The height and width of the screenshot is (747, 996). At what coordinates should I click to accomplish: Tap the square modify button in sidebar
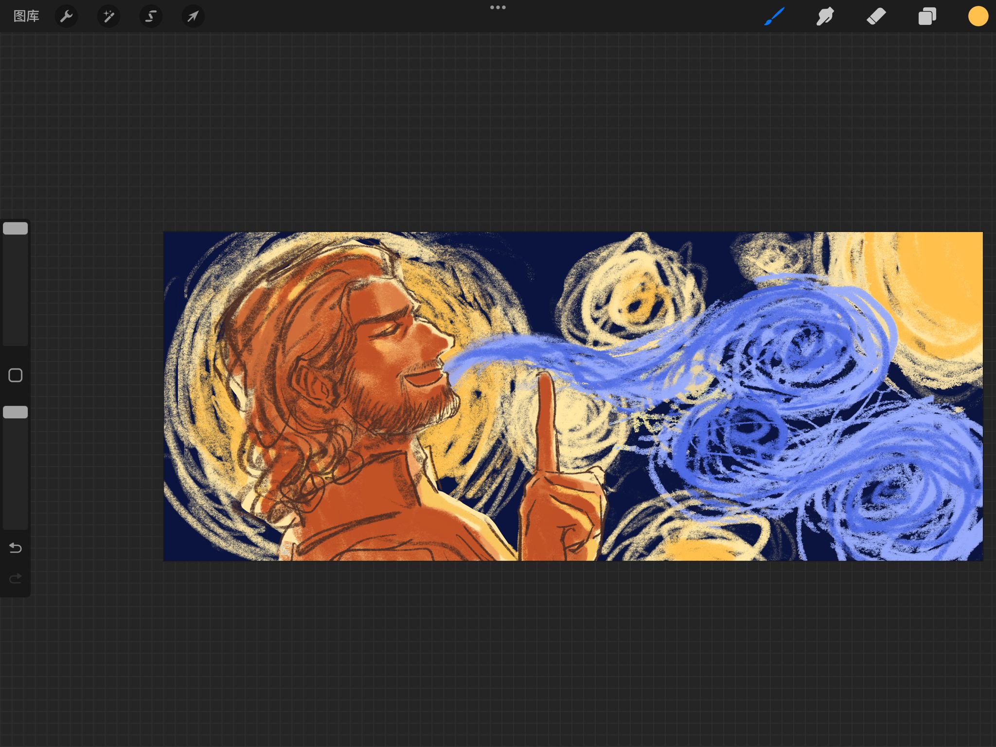point(16,375)
